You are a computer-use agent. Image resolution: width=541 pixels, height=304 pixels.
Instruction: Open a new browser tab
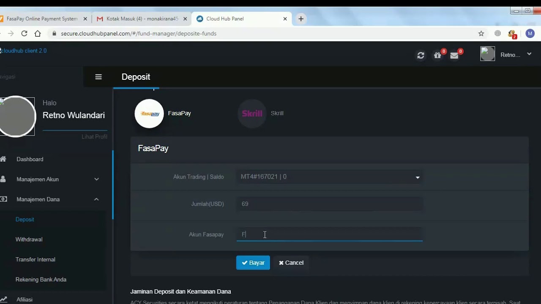(x=301, y=19)
